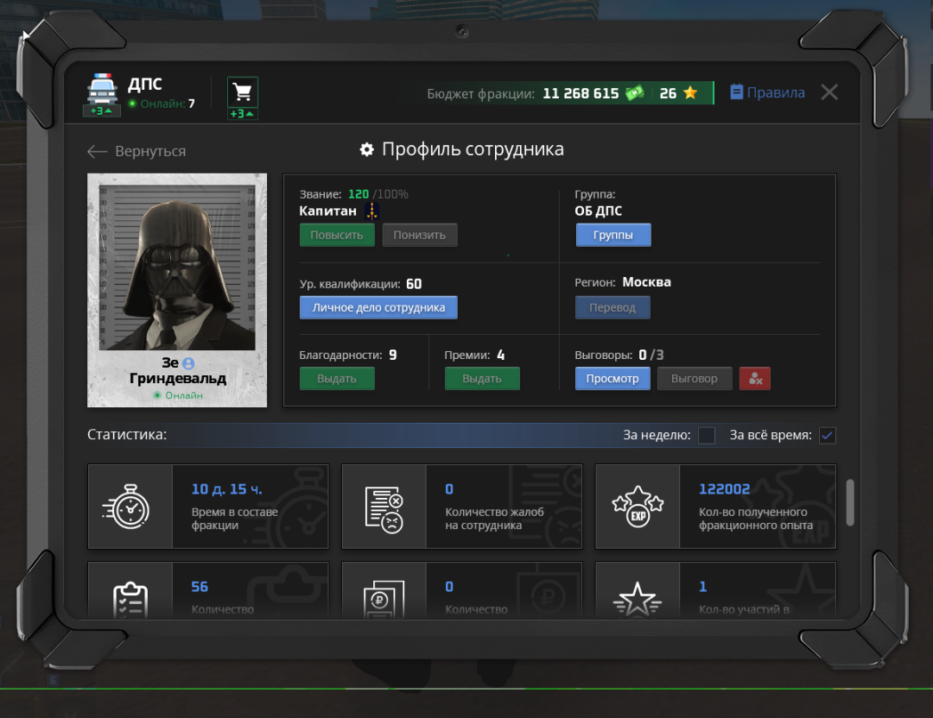933x718 pixels.
Task: Click the +3 badge under car icon
Action: tap(101, 111)
